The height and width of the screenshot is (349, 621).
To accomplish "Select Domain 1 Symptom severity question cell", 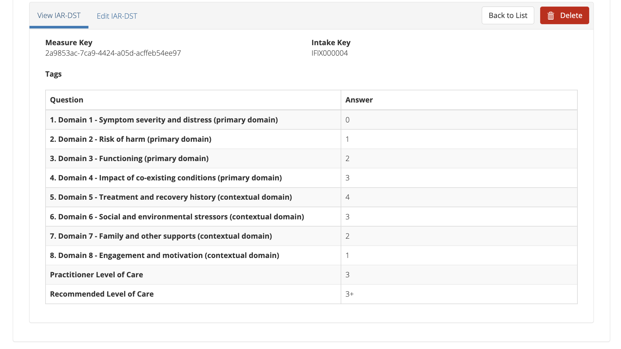I will (x=193, y=120).
